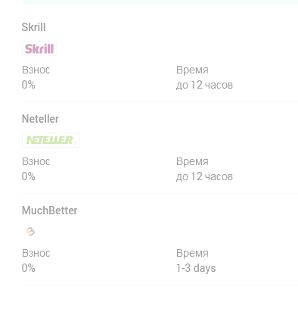The image size is (298, 312).
Task: Select the Skrill payment method heading
Action: [33, 27]
